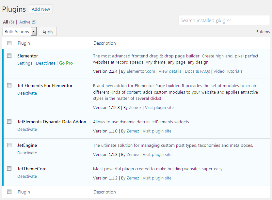The height and width of the screenshot is (200, 272).
Task: Click the Apply button
Action: click(x=48, y=31)
